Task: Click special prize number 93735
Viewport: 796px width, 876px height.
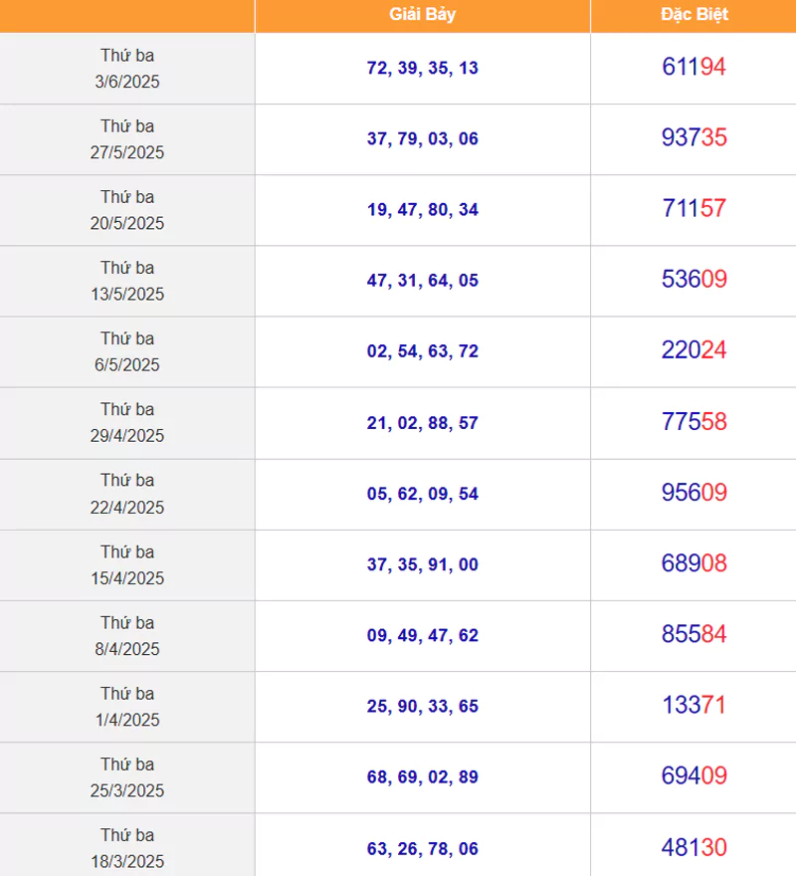Action: [x=694, y=137]
